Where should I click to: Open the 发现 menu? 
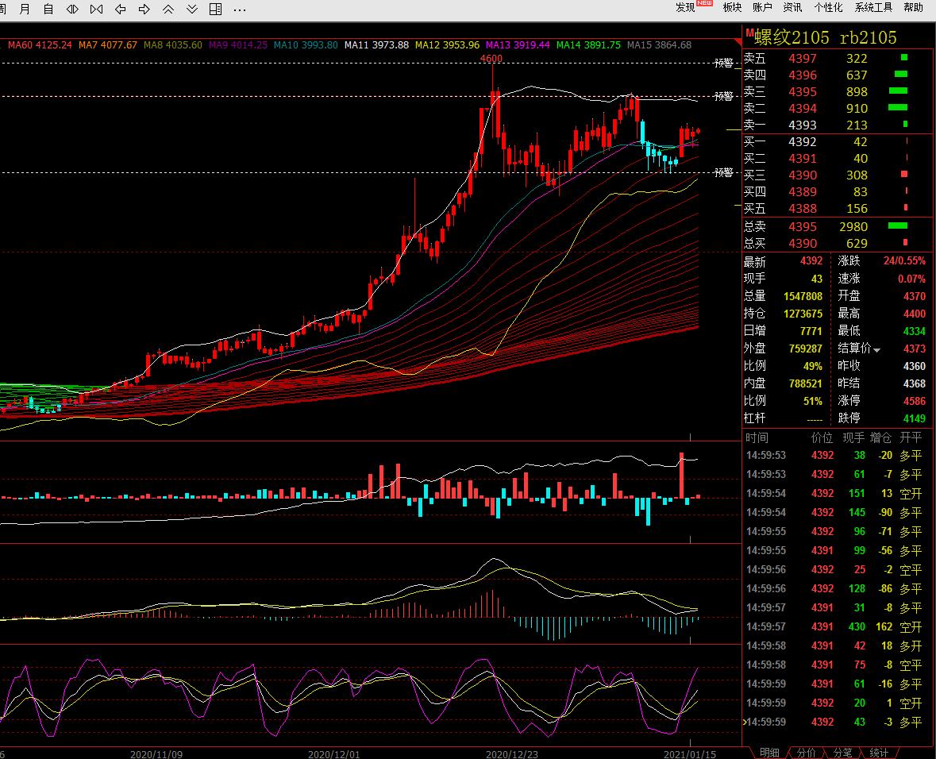pos(685,7)
